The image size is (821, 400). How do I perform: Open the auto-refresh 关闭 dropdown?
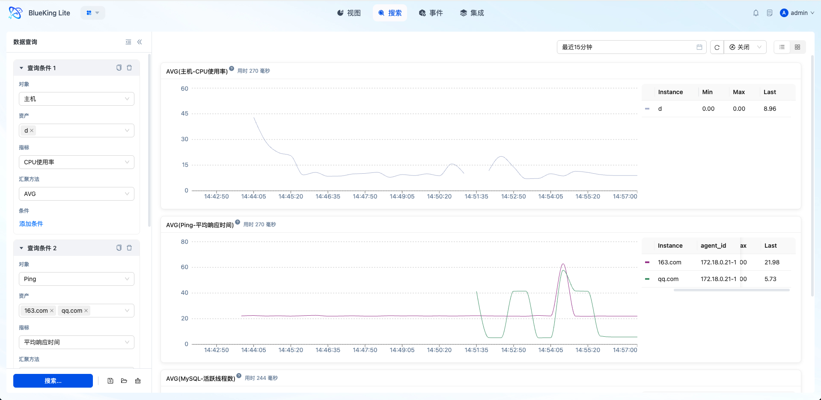click(x=745, y=47)
